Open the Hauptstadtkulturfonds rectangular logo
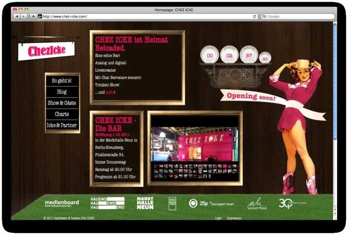The image size is (348, 235). [x=172, y=203]
